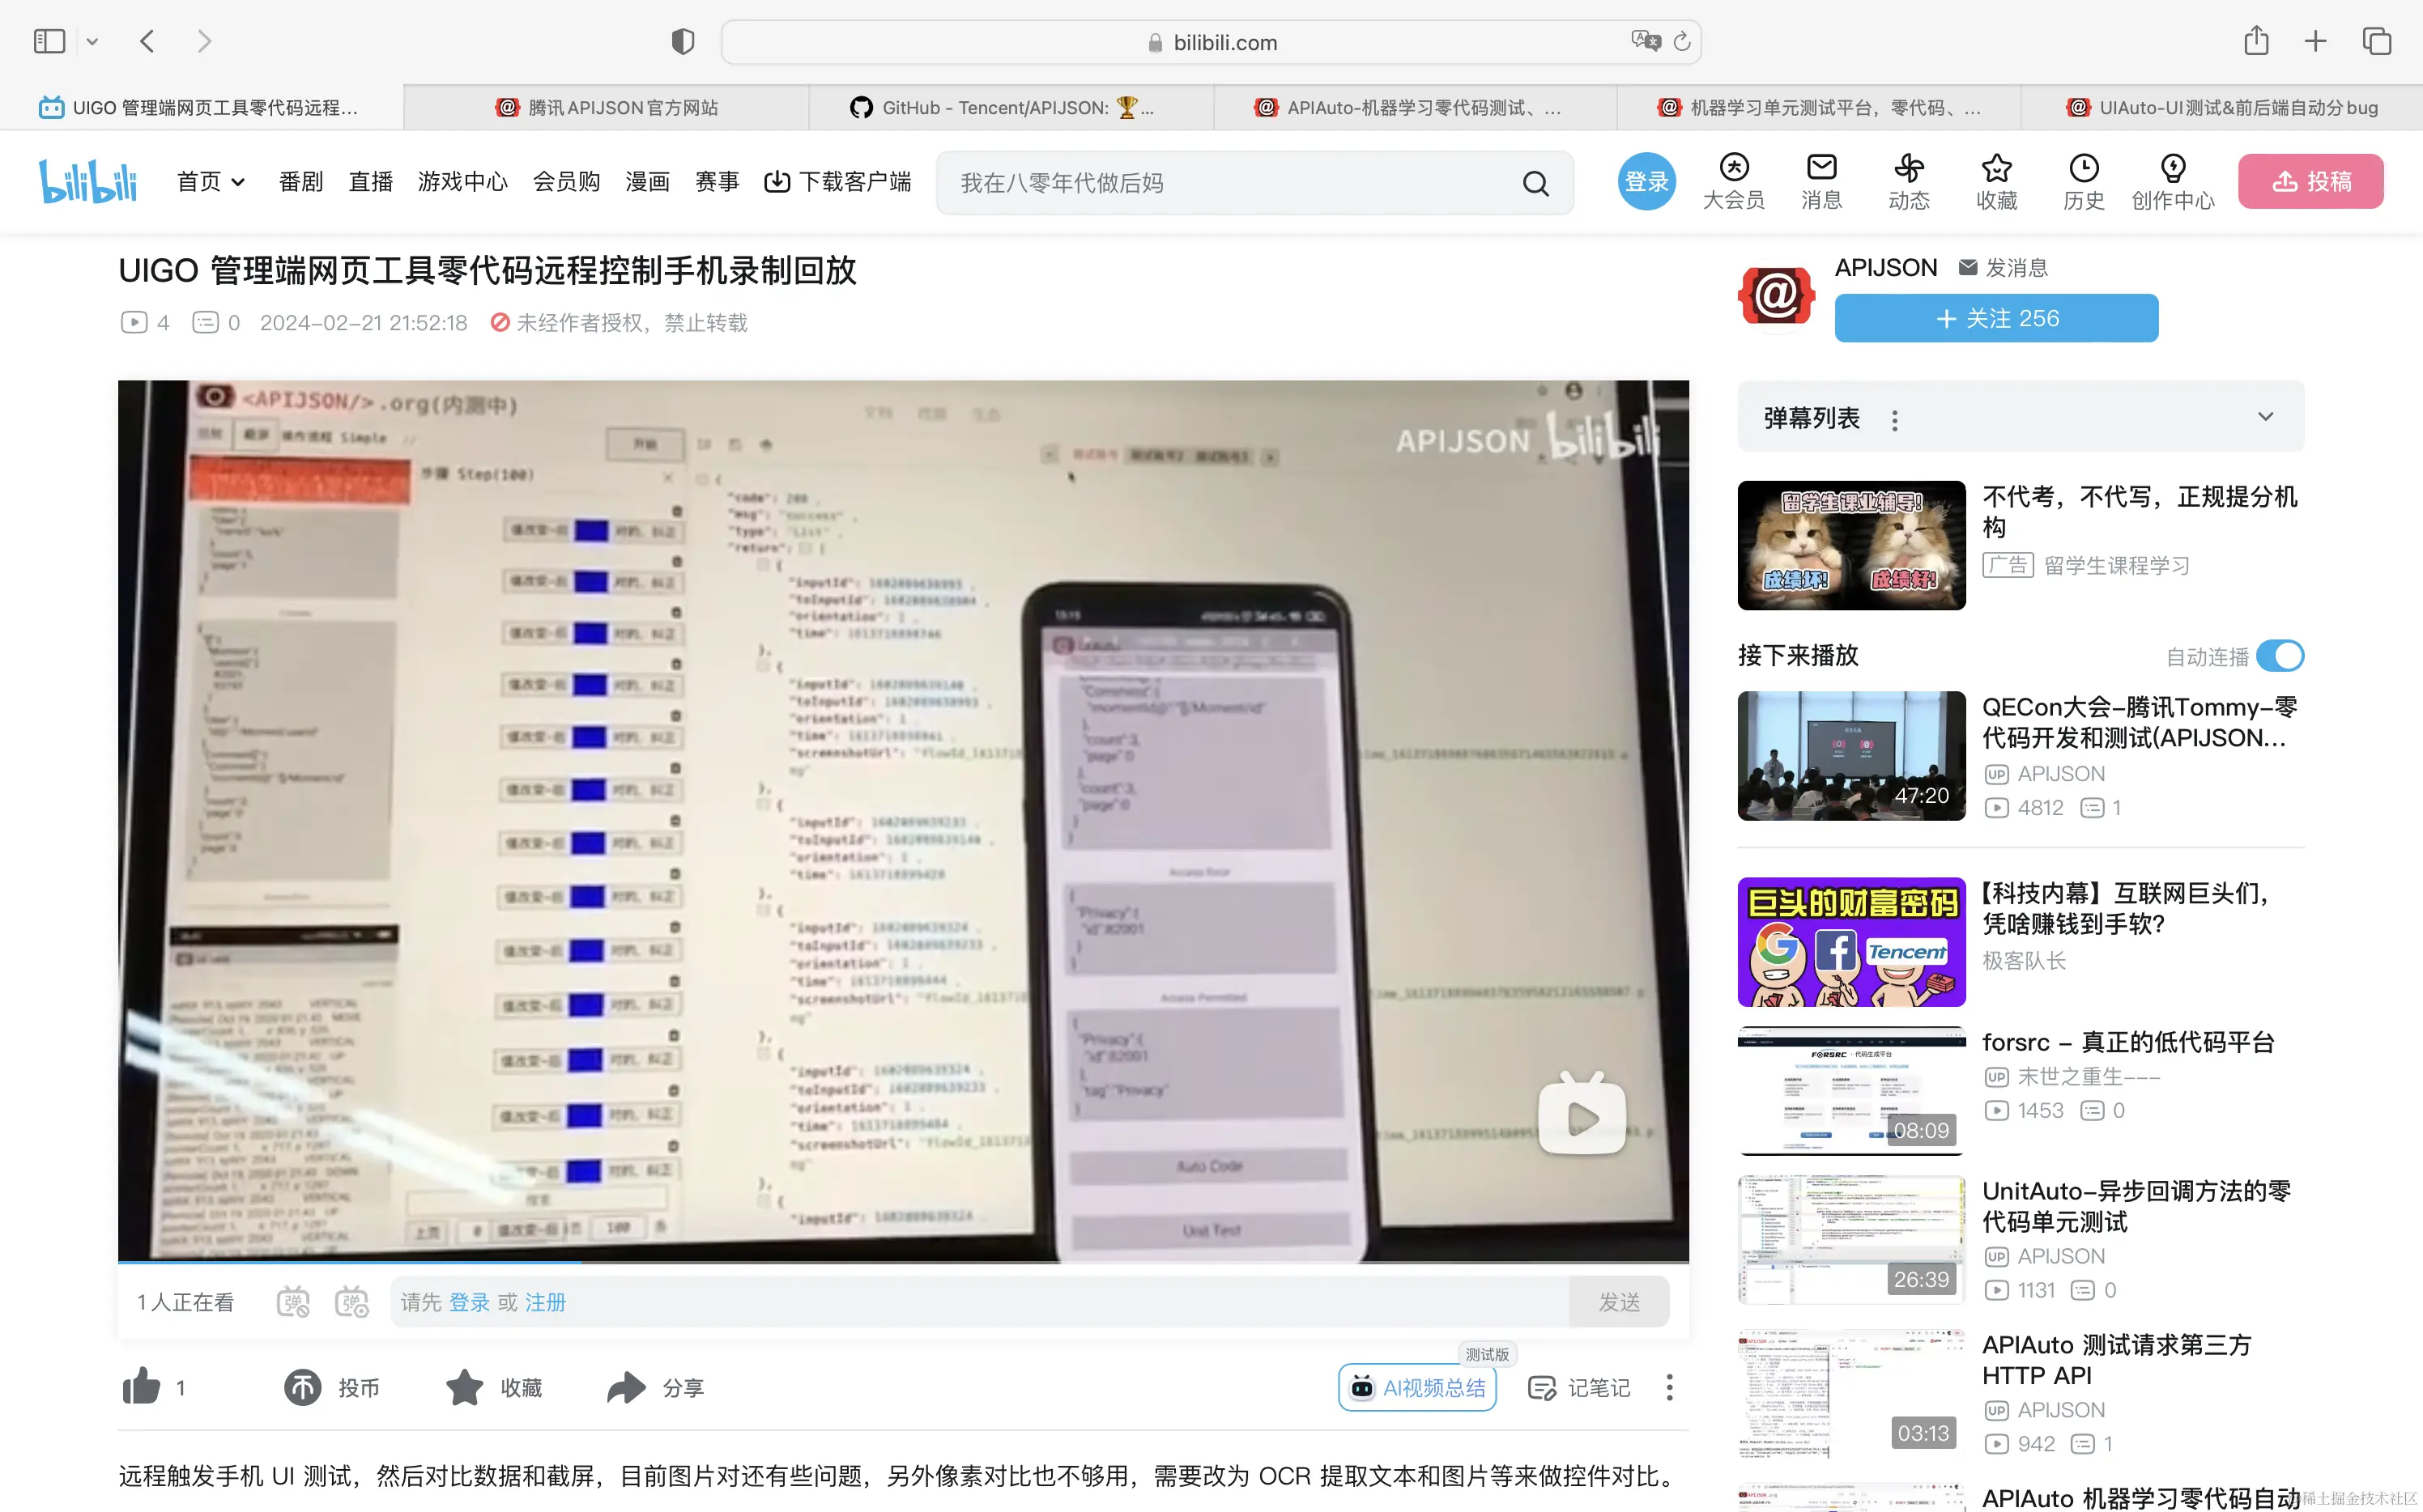
Task: Click the pink 投稿 upload button
Action: (2310, 181)
